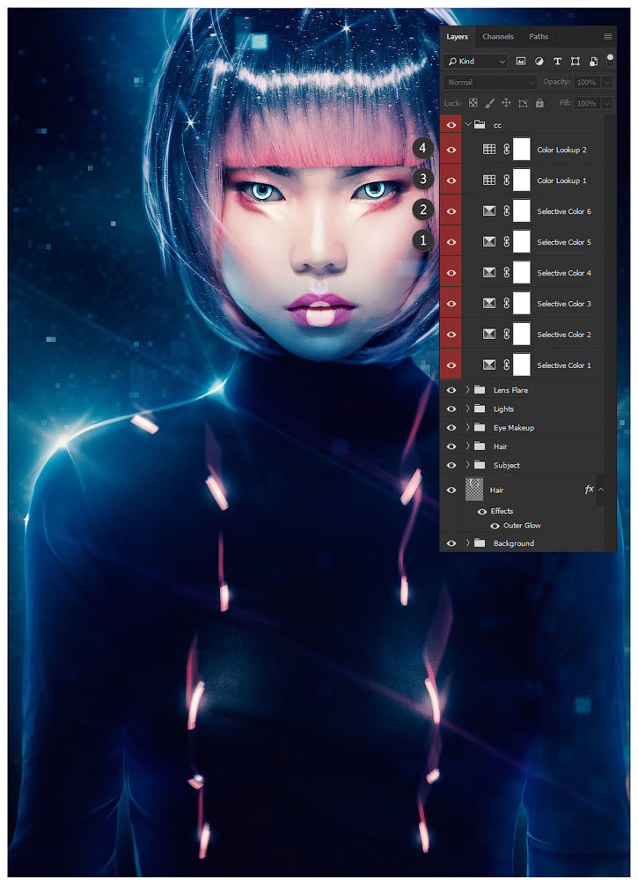
Task: Switch to the Paths tab
Action: 539,37
